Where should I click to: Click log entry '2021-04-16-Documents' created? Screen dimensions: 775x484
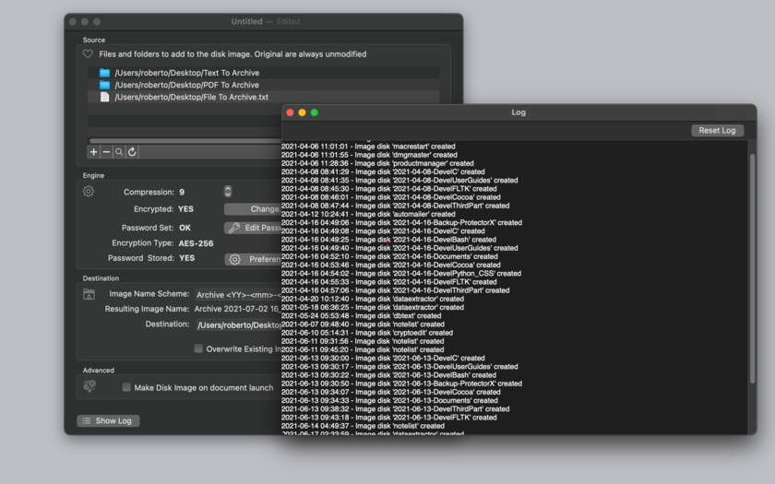pos(389,256)
